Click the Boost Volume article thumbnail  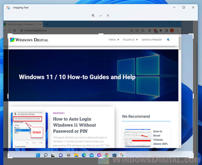click(138, 138)
